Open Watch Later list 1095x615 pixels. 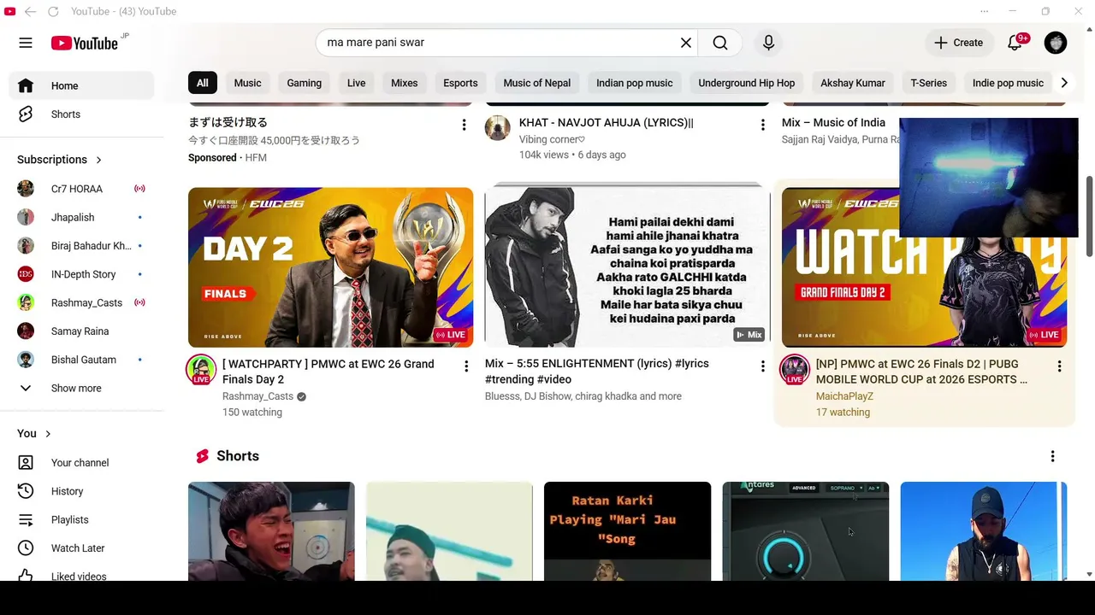coord(81,548)
